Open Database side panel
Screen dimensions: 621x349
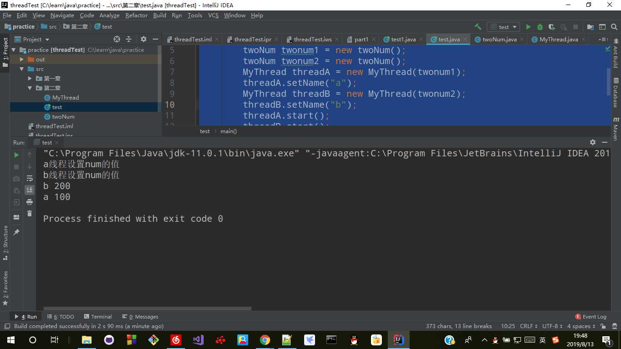(x=616, y=93)
